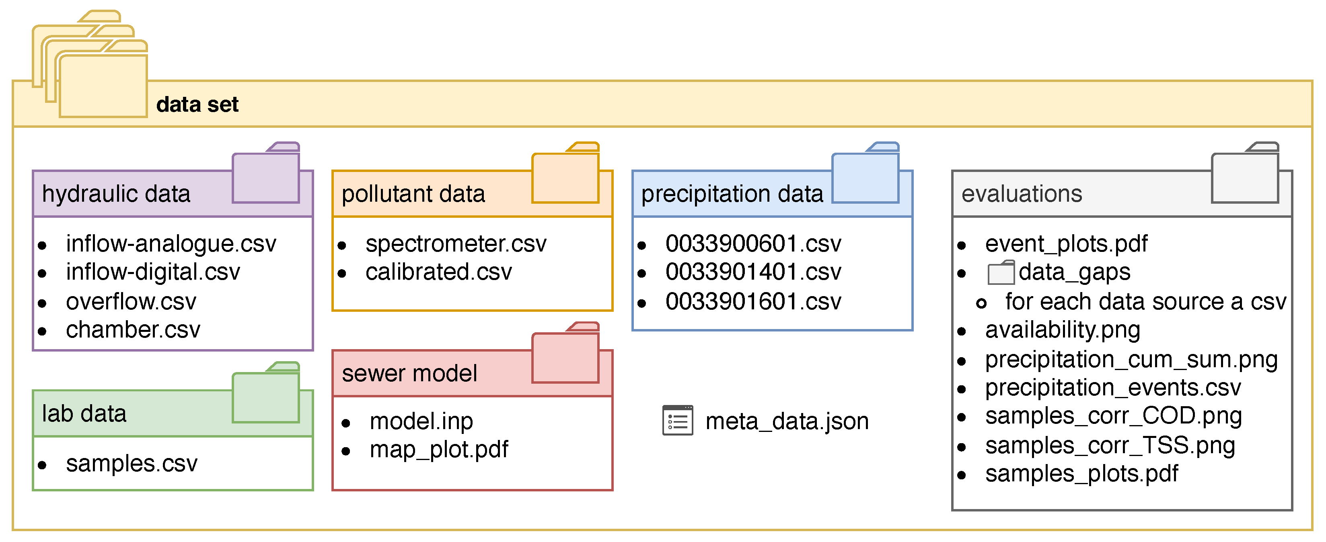Select samples_corr_COD.png entry
Screen dimensions: 1326x542
[x=1113, y=416]
